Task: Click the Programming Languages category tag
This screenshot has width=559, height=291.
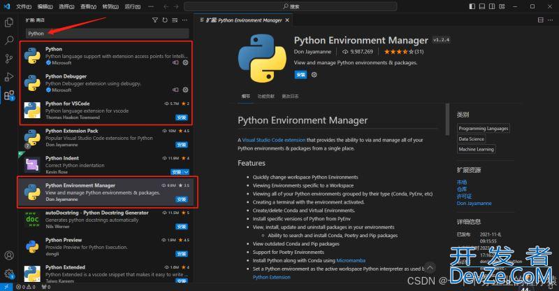Action: click(x=484, y=128)
